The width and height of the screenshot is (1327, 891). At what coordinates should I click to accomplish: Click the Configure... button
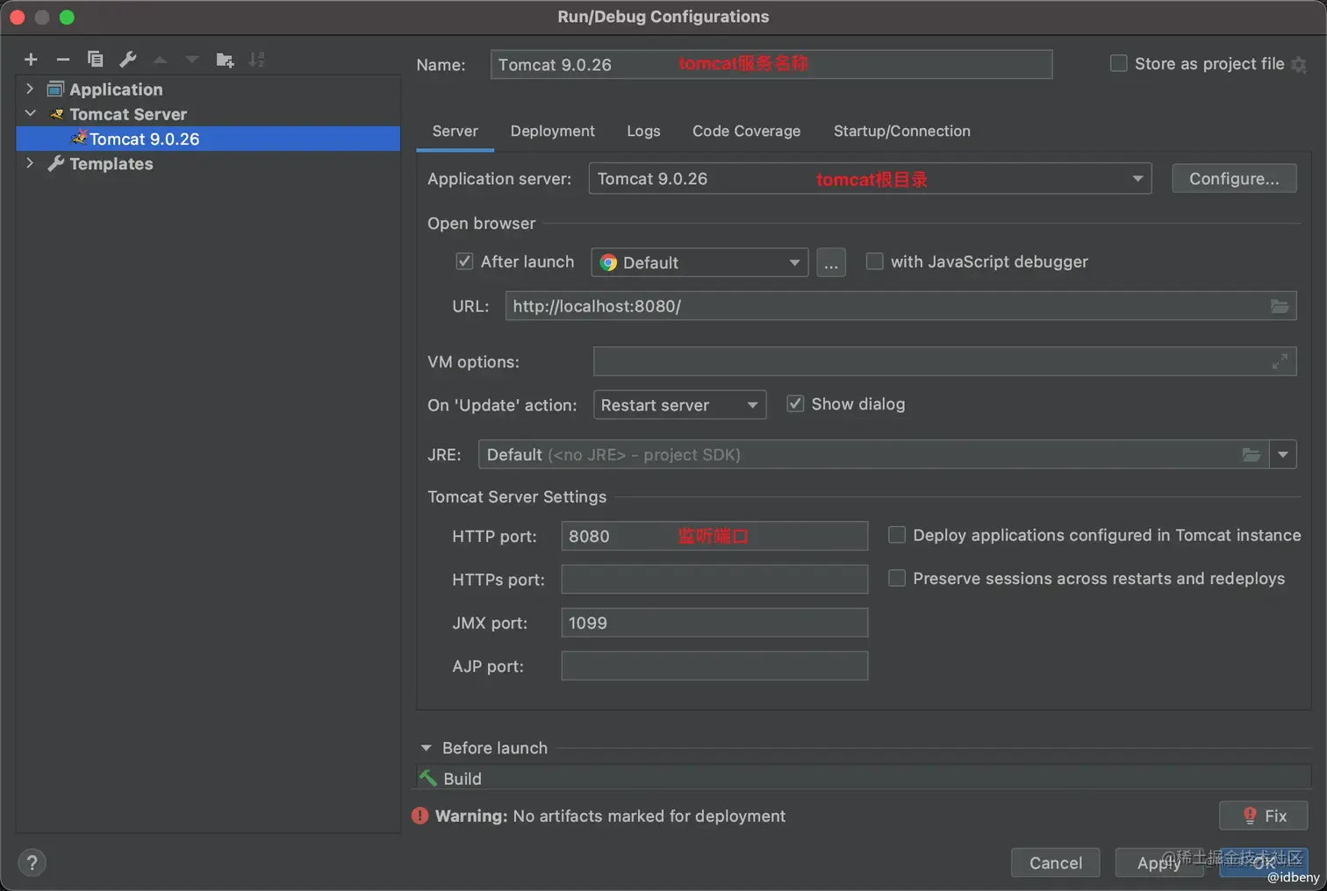click(1234, 179)
